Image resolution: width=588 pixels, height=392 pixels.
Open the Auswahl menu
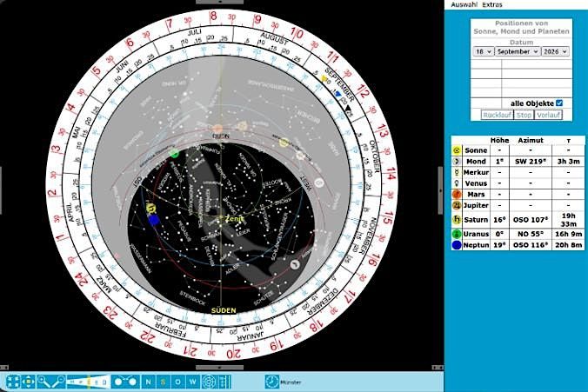(464, 5)
